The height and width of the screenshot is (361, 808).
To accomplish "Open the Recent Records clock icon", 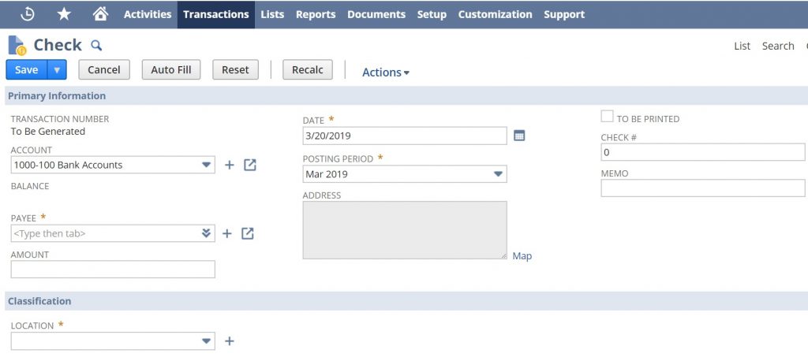I will pyautogui.click(x=28, y=14).
